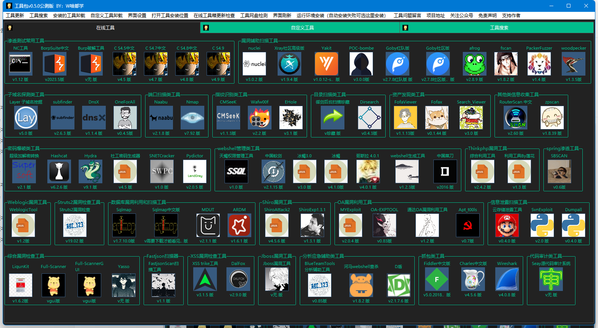Open the fscan icon
The height and width of the screenshot is (328, 598).
(x=506, y=64)
